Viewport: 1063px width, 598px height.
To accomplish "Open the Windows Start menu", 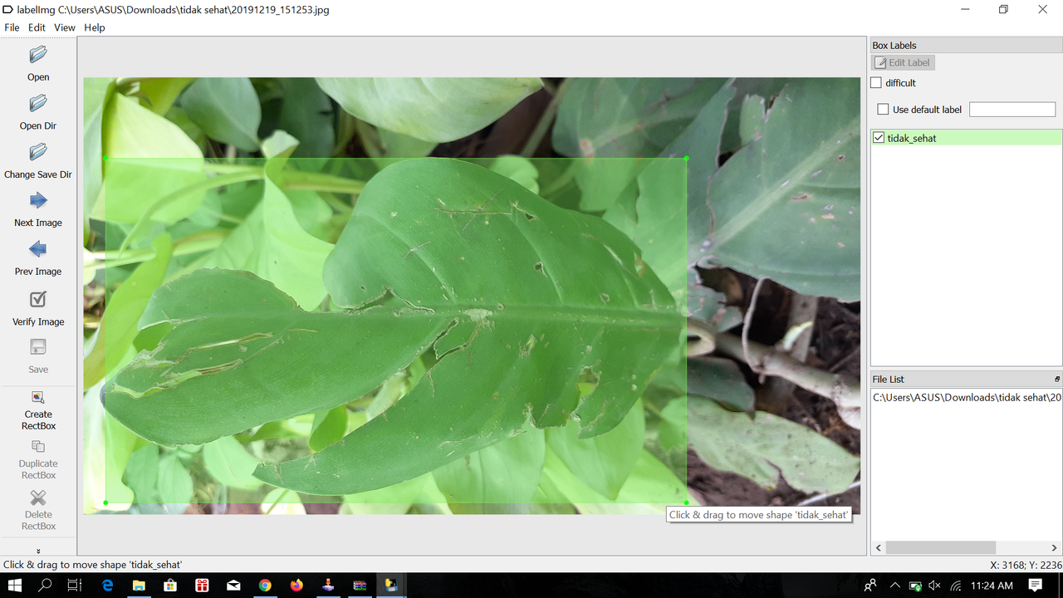I will point(15,586).
